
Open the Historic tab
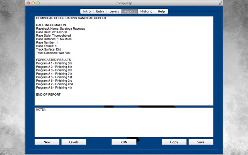(x=146, y=12)
